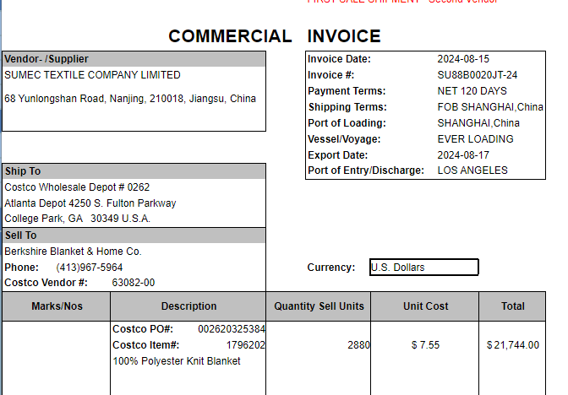This screenshot has height=395, width=568.
Task: Click Atlanta Depot 4250 S. Fulton Parkway line
Action: pyautogui.click(x=90, y=203)
